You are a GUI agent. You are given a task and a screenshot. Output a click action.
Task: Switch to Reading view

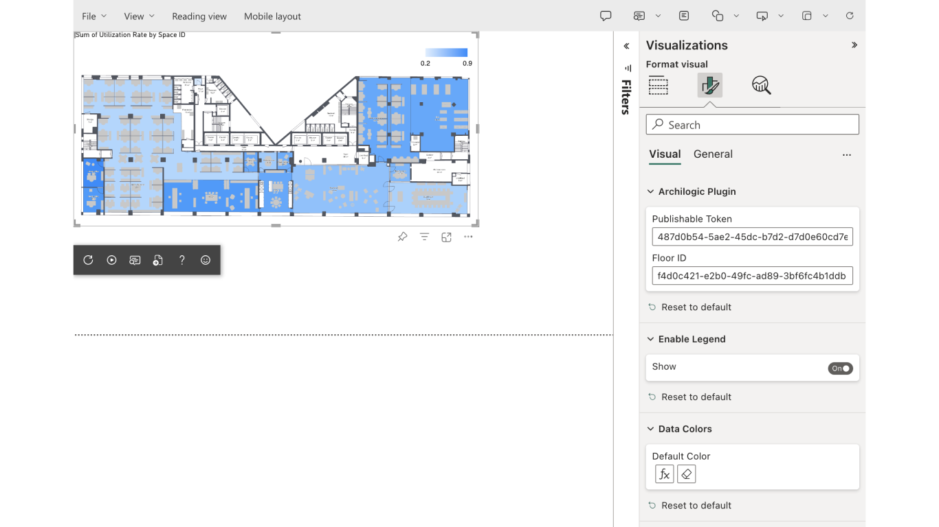click(x=199, y=16)
